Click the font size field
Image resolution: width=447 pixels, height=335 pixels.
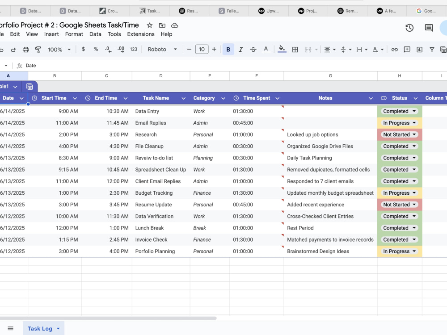[x=202, y=49]
